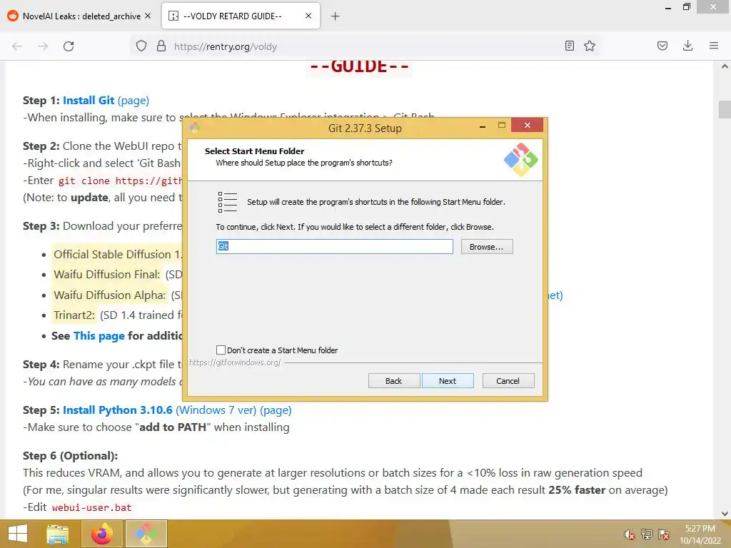Click the Git Setup maximize button
731x548 pixels.
coord(502,126)
